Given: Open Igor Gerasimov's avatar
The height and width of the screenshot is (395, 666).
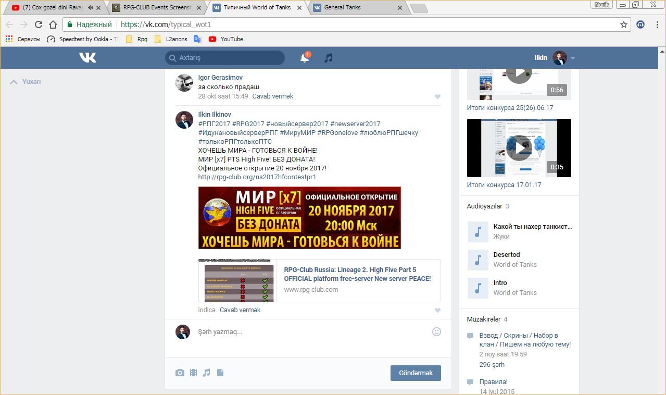Looking at the screenshot, I should 184,83.
